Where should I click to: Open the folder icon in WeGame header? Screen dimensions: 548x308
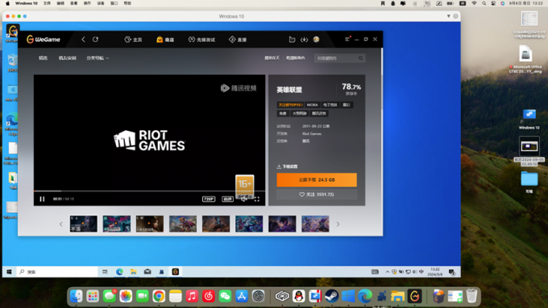pyautogui.click(x=292, y=39)
